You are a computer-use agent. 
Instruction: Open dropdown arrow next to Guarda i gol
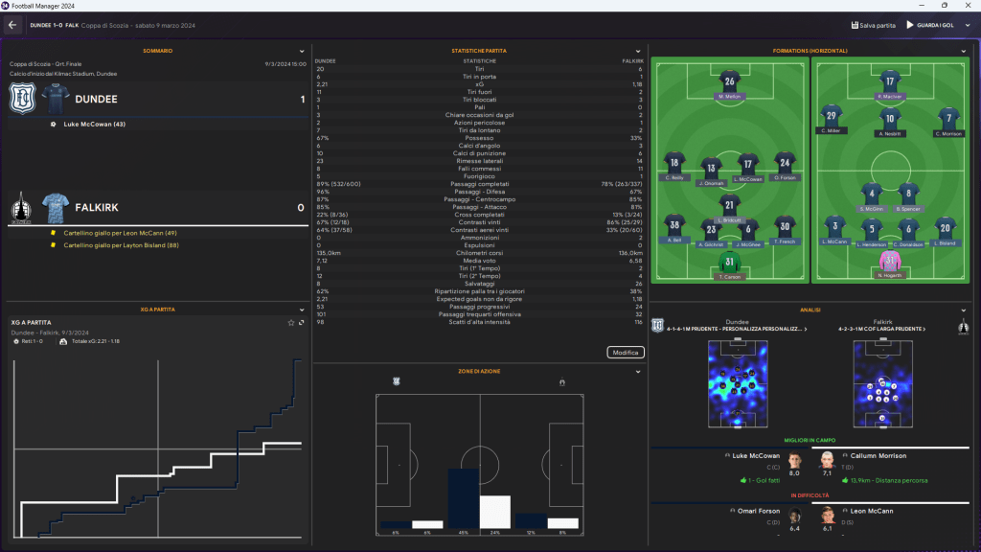pos(968,25)
